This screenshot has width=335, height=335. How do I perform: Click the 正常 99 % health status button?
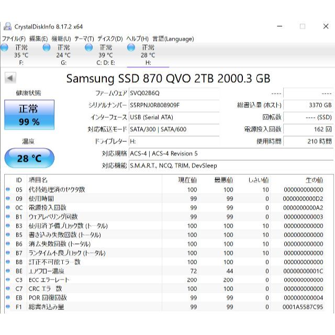tap(29, 115)
